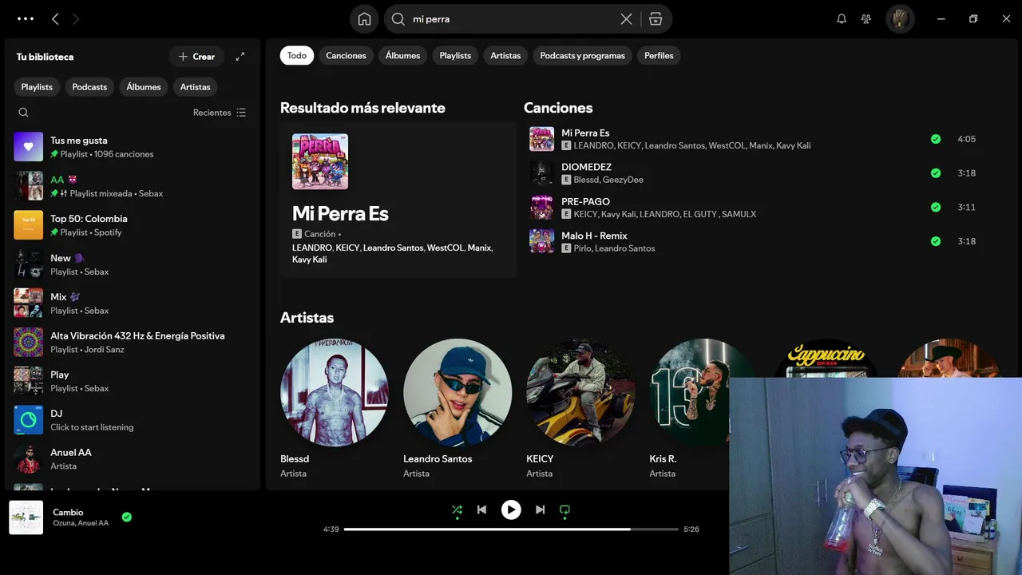Open the Mix playlist by Sebax
This screenshot has height=575, width=1022.
[133, 303]
